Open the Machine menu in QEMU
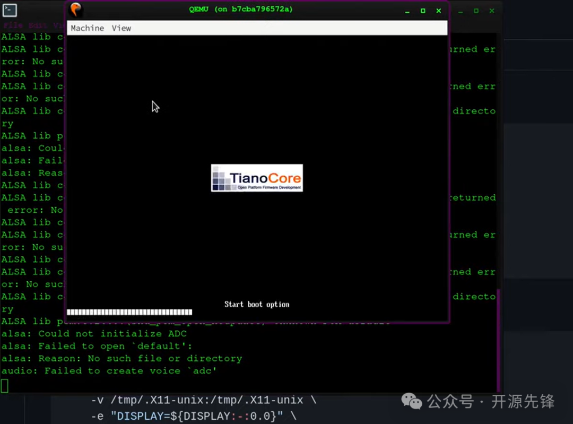Screen dimensions: 573x424 tap(88, 28)
